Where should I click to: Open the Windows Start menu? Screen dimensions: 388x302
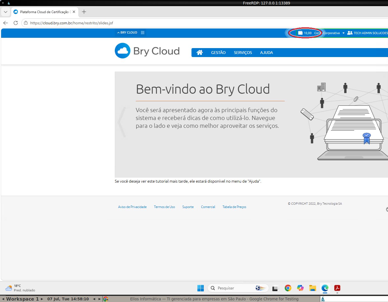201,288
